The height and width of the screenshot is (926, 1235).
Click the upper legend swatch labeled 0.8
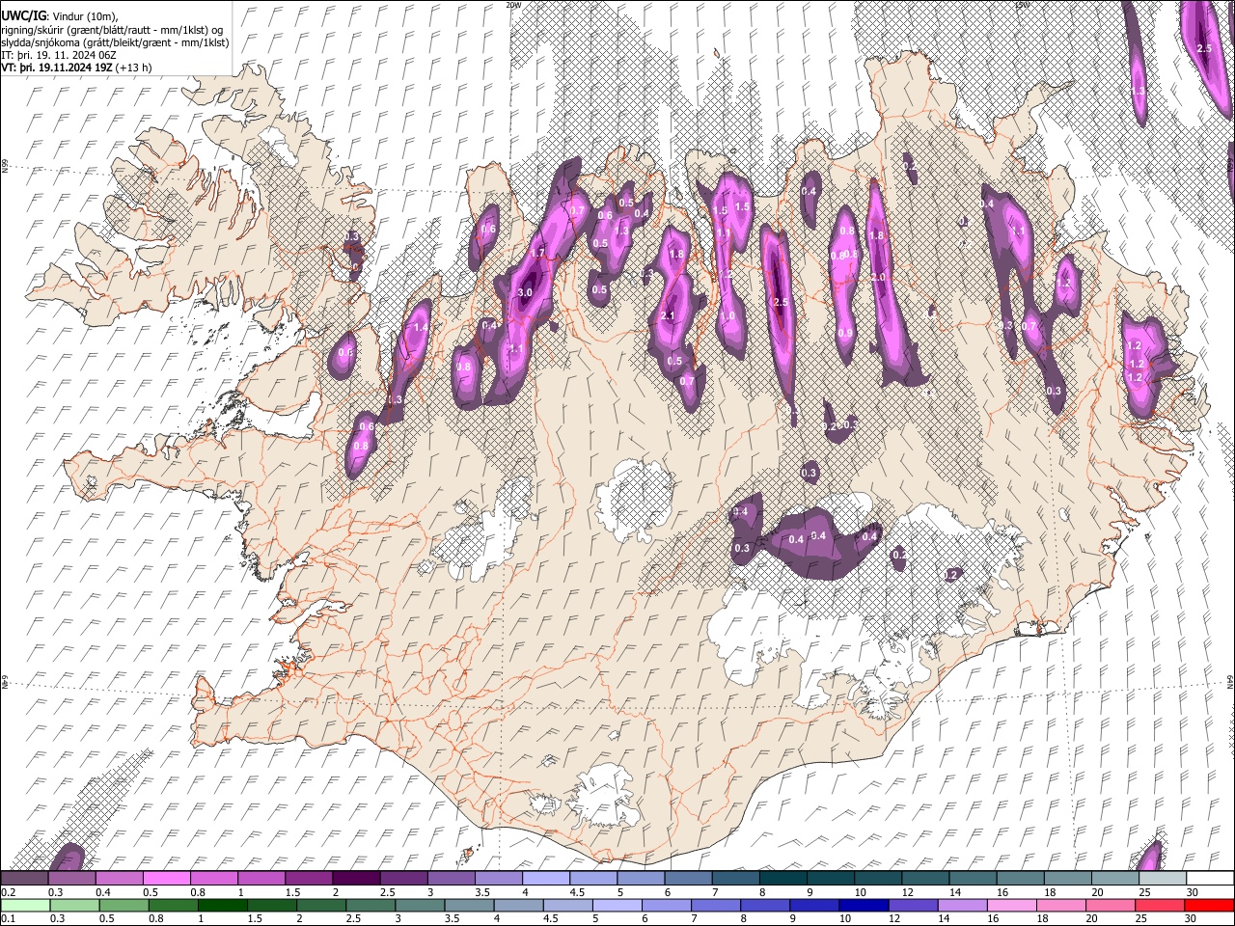213,879
